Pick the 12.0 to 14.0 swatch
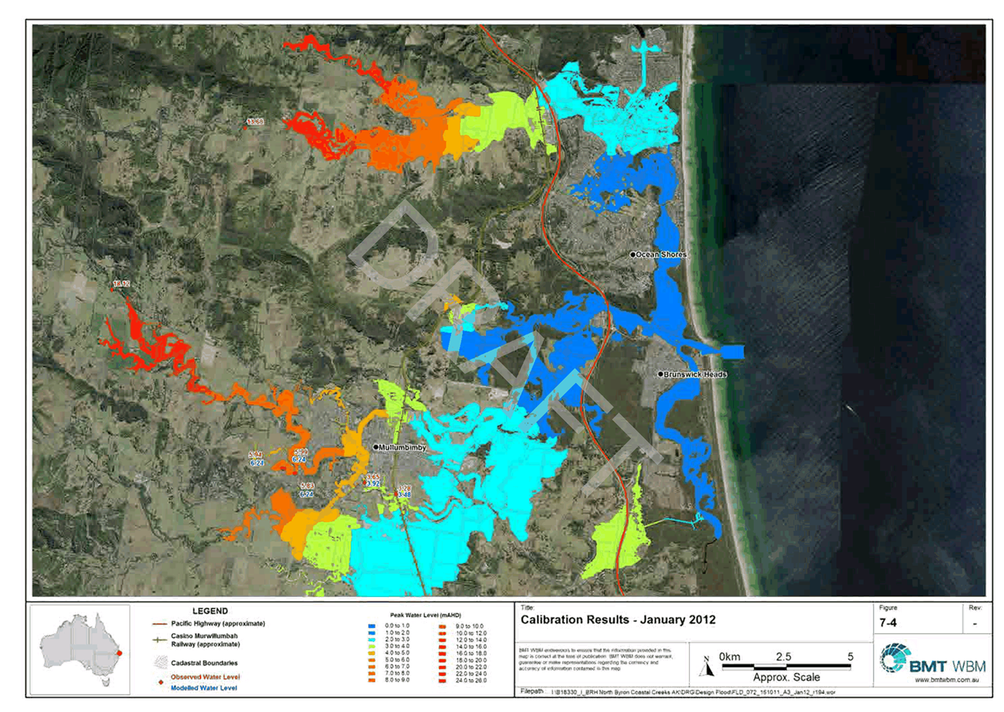 pos(442,640)
